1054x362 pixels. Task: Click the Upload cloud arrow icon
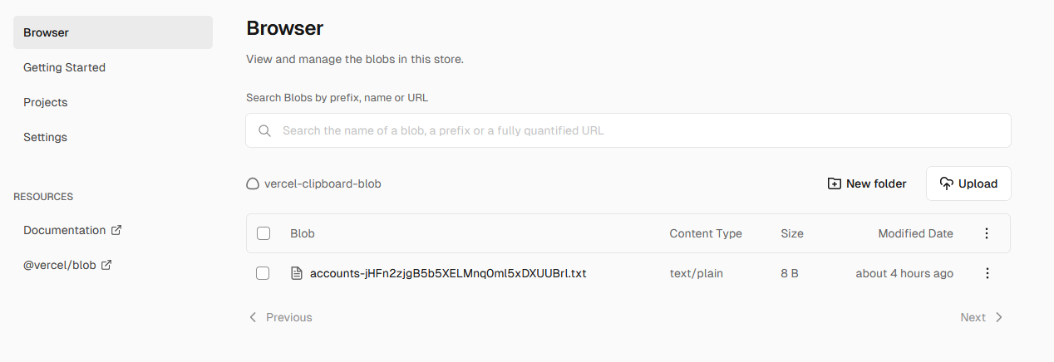coord(946,183)
